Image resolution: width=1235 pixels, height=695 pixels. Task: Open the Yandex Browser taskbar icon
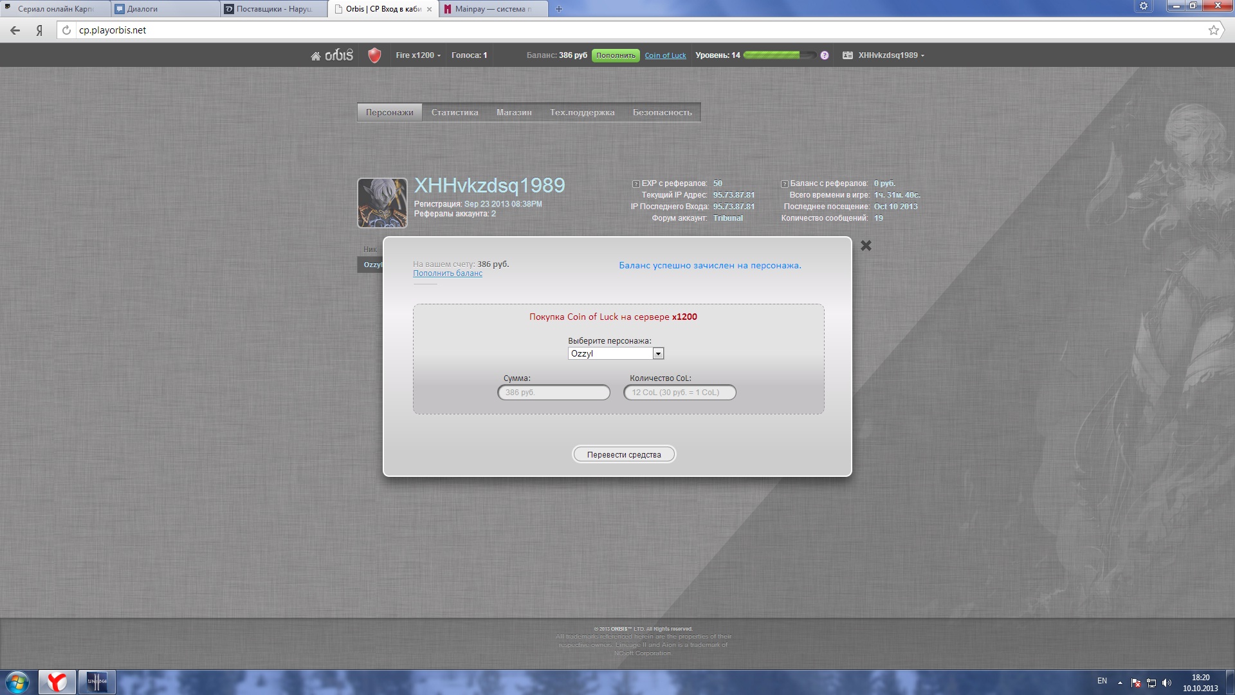(x=57, y=681)
